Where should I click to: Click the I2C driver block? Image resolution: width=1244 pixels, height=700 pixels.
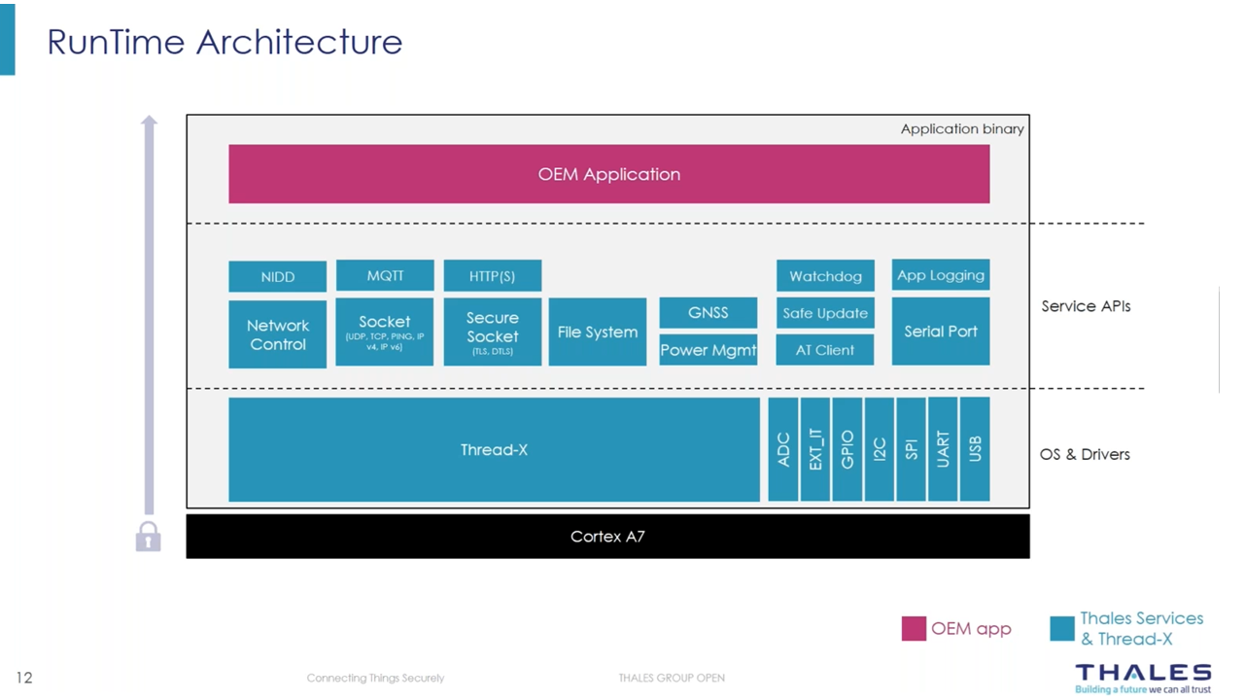880,449
